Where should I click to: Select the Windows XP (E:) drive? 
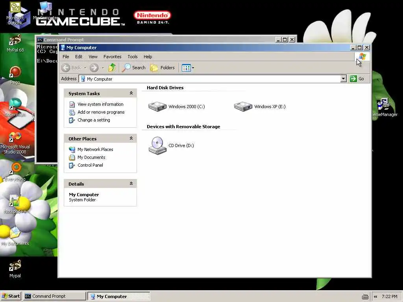click(x=260, y=107)
